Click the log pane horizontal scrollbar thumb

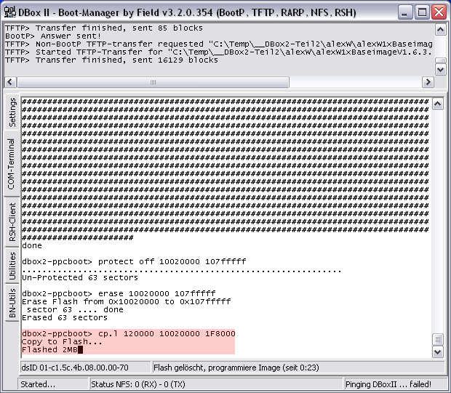(x=153, y=82)
